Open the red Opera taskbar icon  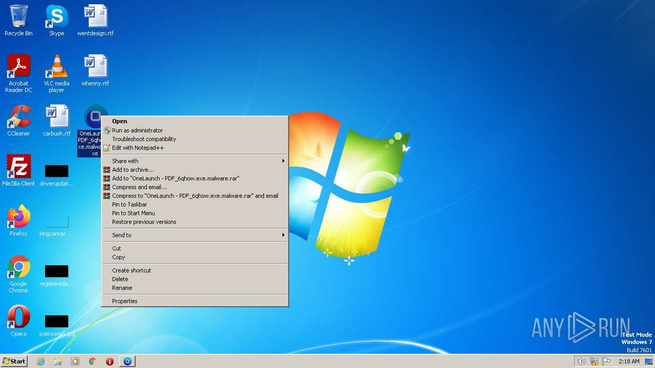click(110, 361)
